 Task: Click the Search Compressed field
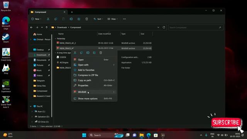196,27
